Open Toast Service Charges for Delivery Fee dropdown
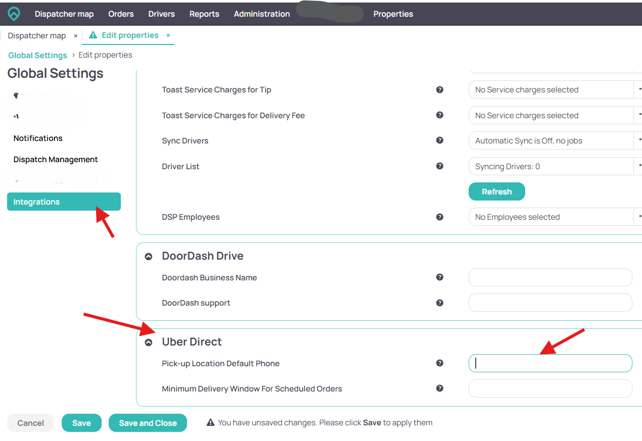 555,115
